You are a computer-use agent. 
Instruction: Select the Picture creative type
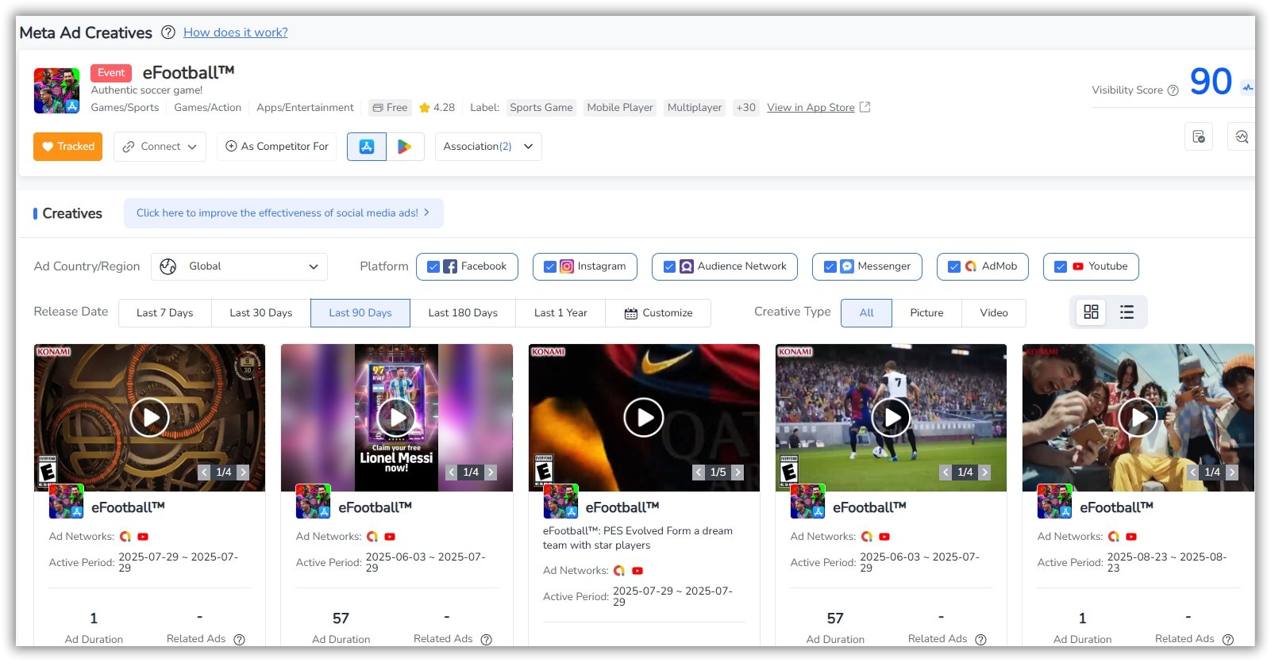pyautogui.click(x=927, y=313)
